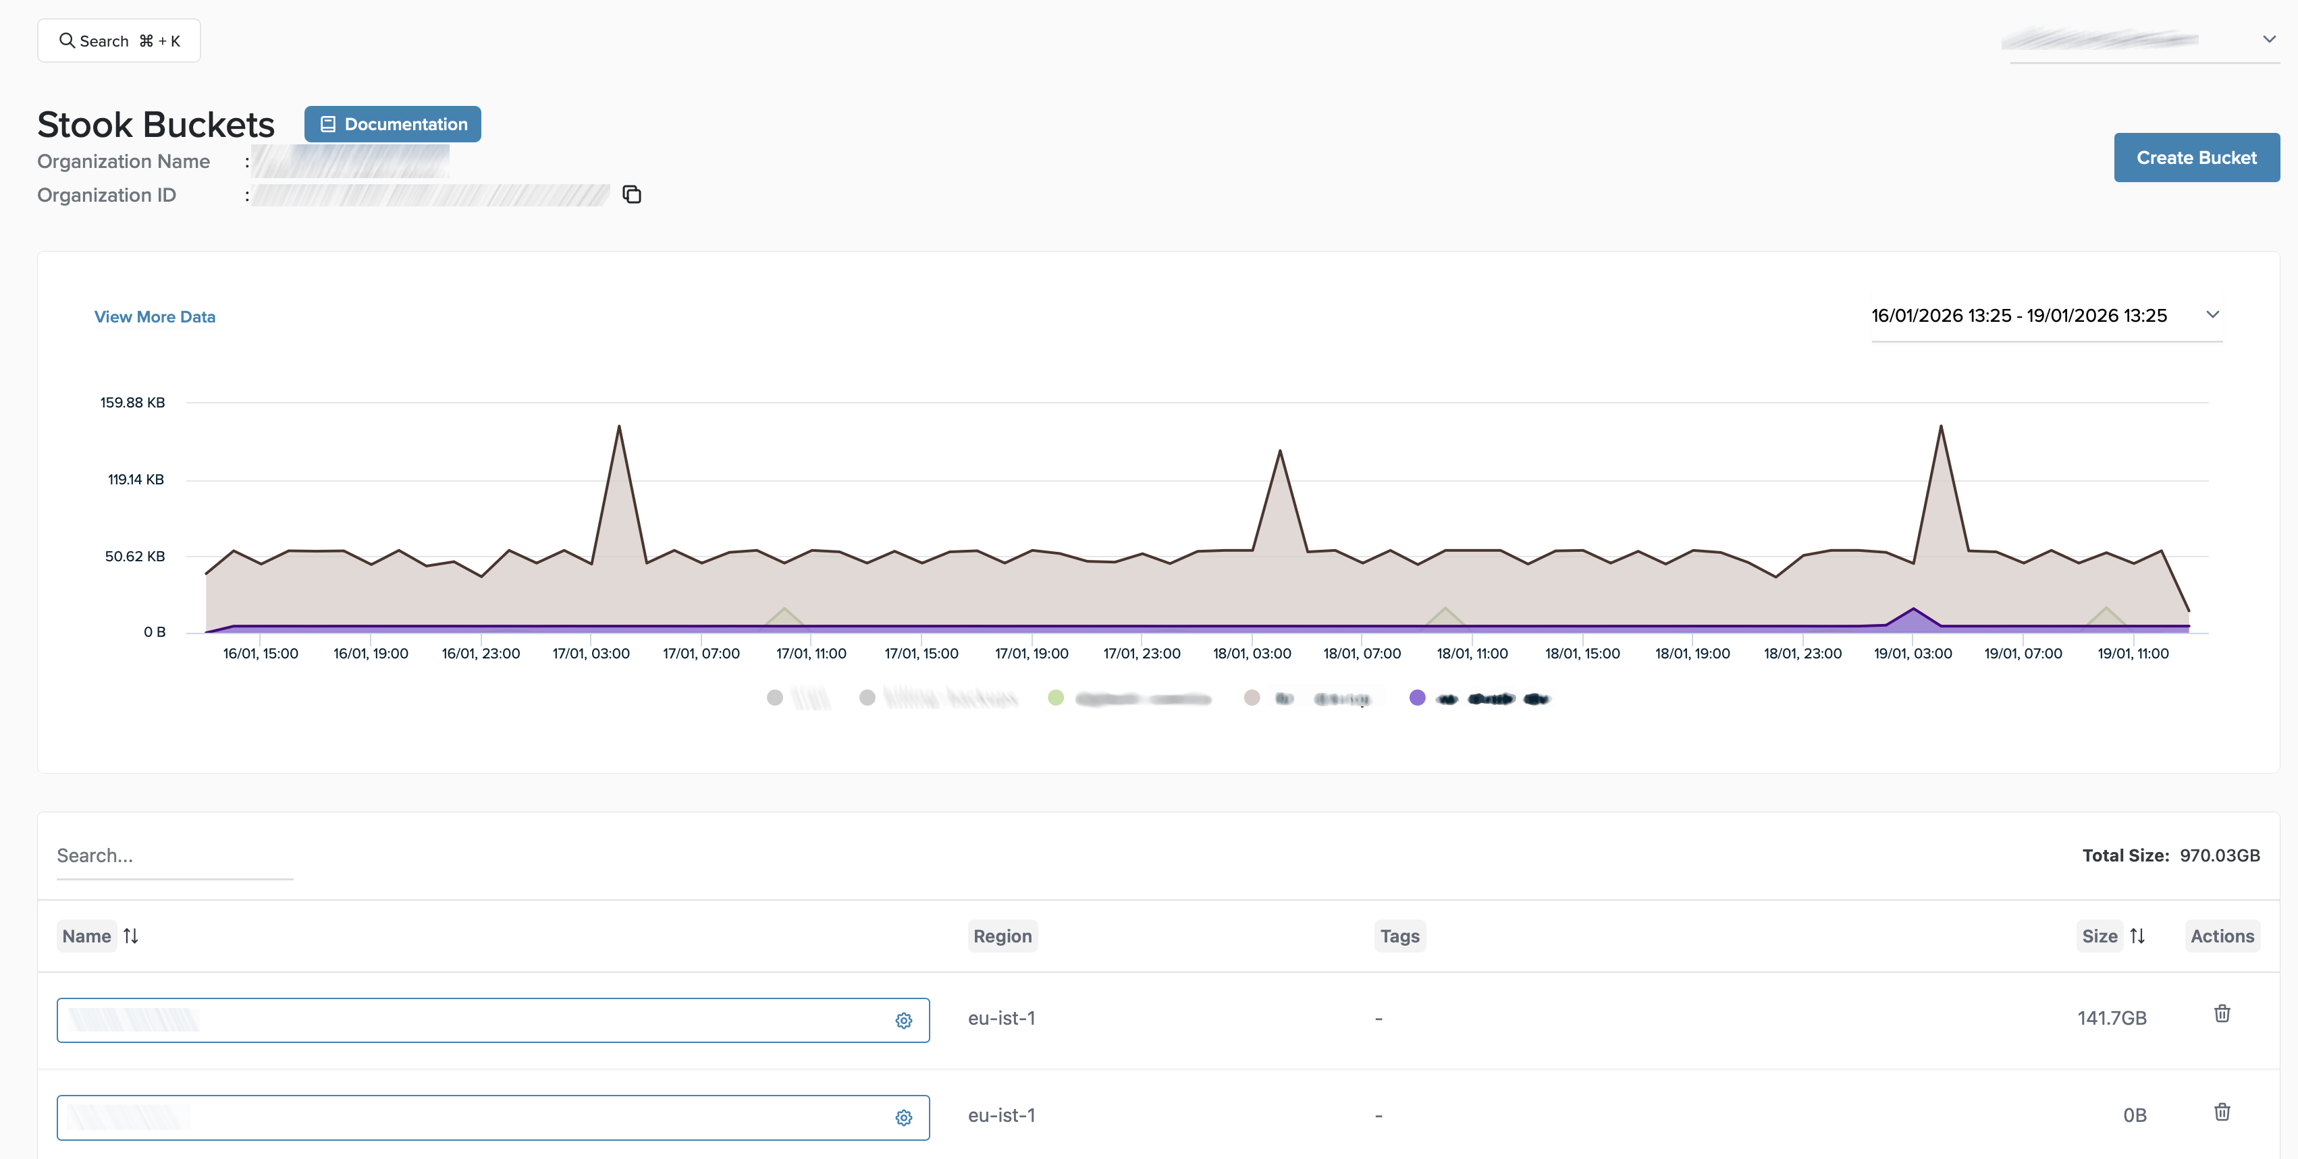Toggle the purple legend series in the chart
Image resolution: width=2298 pixels, height=1159 pixels.
click(1416, 697)
